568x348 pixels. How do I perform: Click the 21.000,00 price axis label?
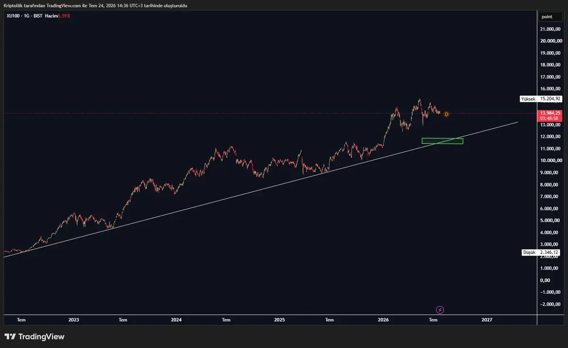[550, 29]
